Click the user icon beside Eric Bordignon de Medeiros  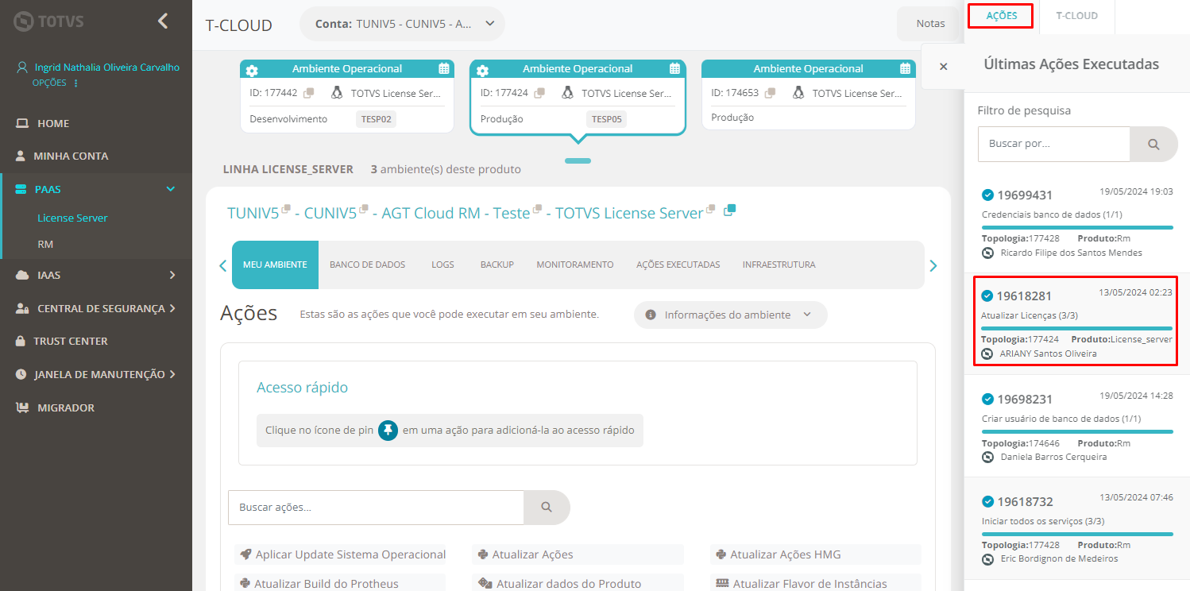point(988,558)
